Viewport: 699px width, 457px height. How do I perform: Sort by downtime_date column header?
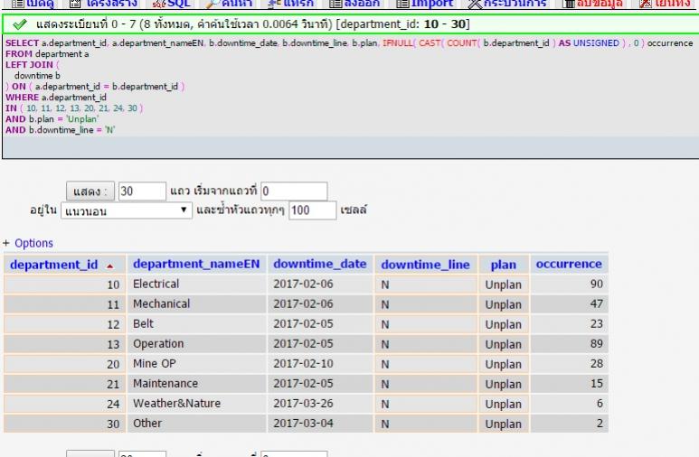(319, 264)
